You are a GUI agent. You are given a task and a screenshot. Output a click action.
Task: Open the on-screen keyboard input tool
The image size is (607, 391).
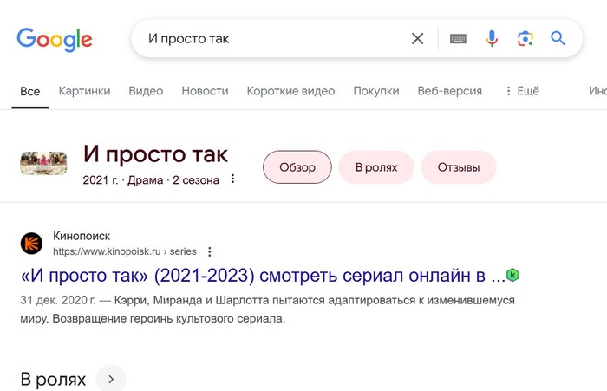coord(458,38)
